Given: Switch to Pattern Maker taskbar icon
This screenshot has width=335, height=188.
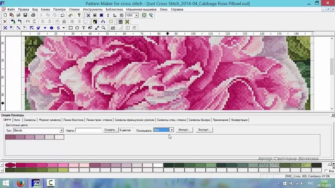Looking at the screenshot, I should pos(36,183).
